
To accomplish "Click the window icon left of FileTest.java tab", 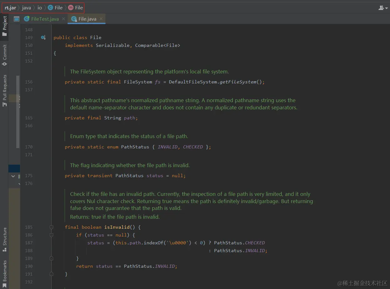I will pos(17,19).
